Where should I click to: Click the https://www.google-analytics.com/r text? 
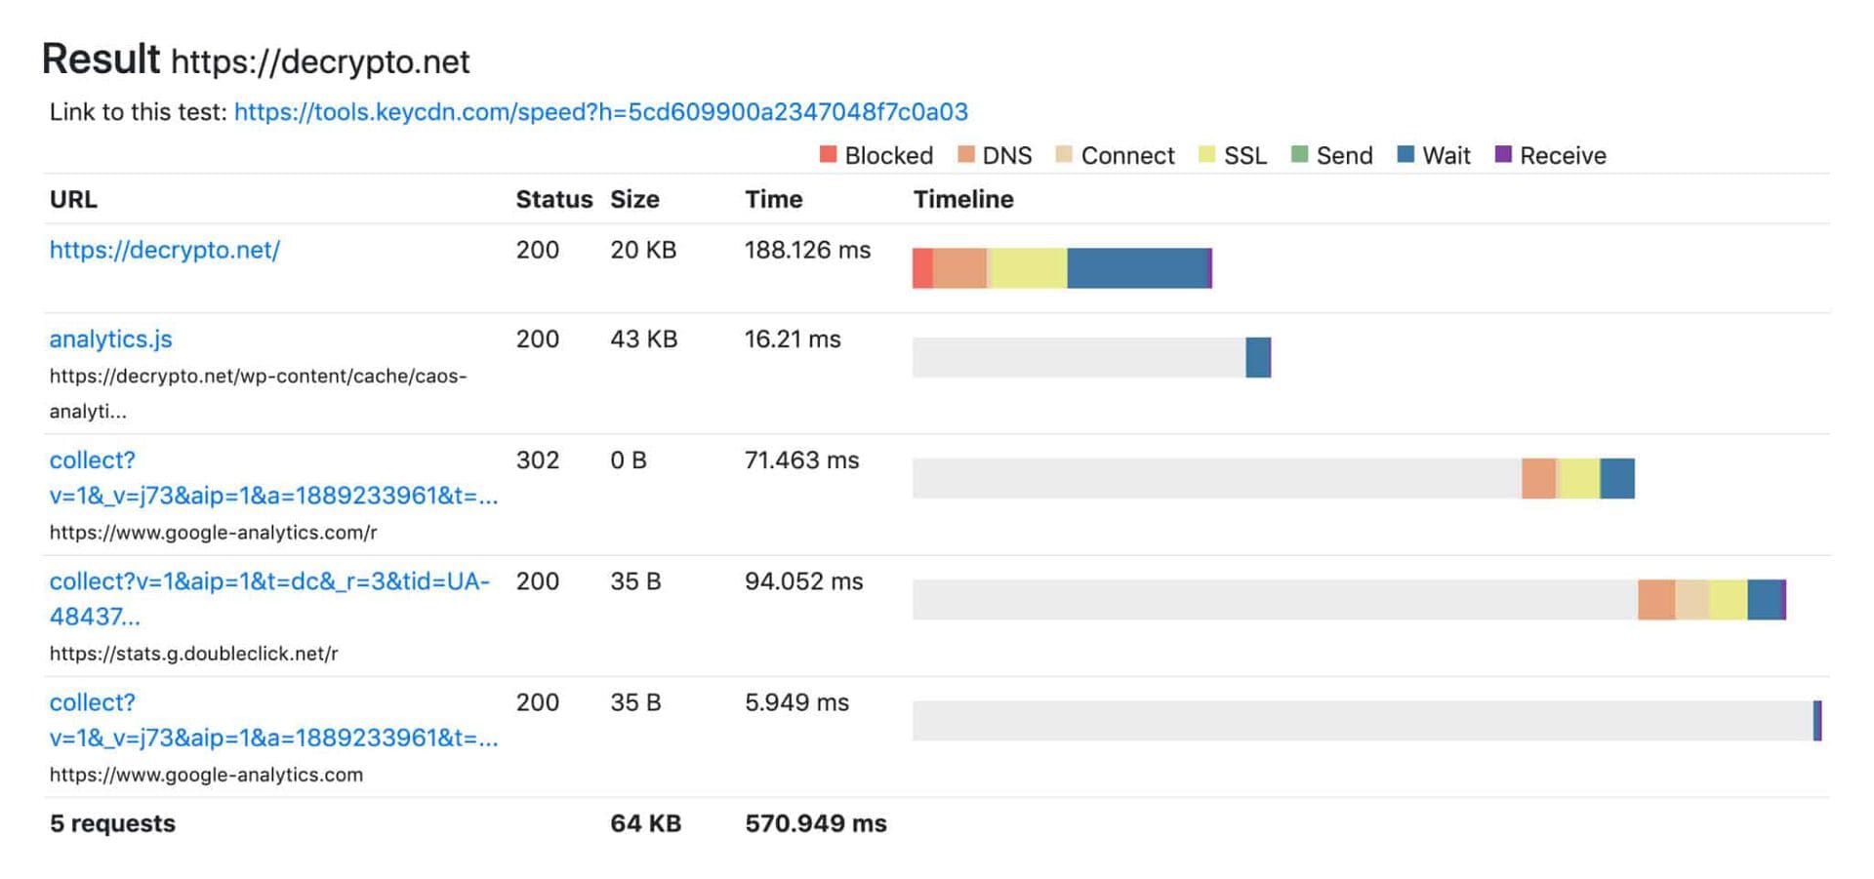click(x=213, y=533)
